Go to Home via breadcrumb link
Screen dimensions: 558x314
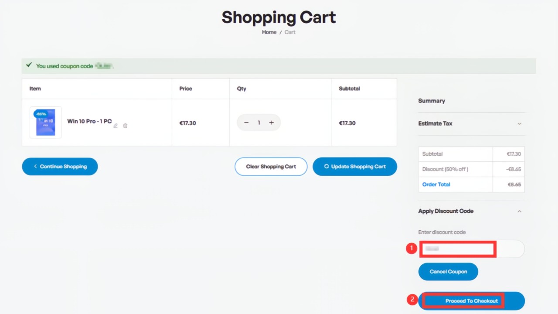269,32
